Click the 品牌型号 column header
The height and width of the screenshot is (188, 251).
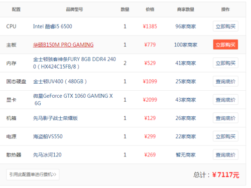click(74, 10)
